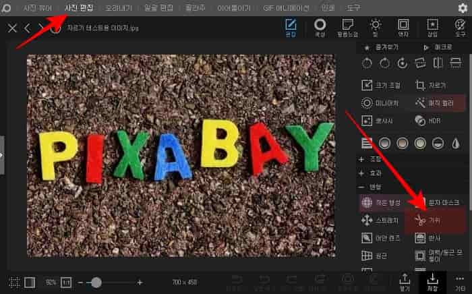Open settings with the gear icon

463,8
